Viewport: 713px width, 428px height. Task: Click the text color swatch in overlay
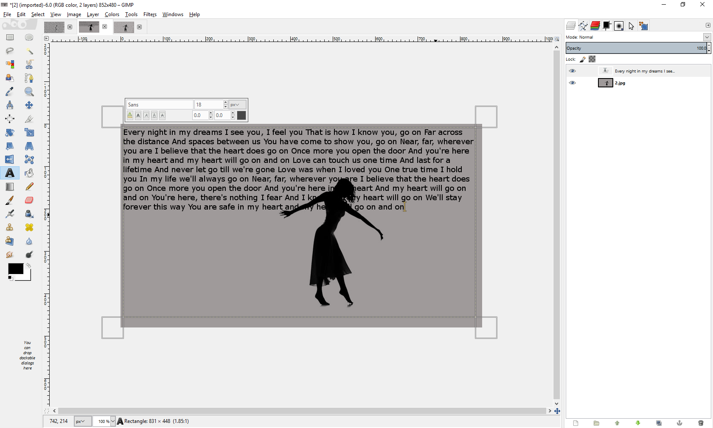point(241,115)
